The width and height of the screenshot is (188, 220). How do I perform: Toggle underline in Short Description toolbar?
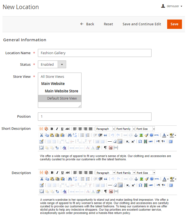[62, 129]
